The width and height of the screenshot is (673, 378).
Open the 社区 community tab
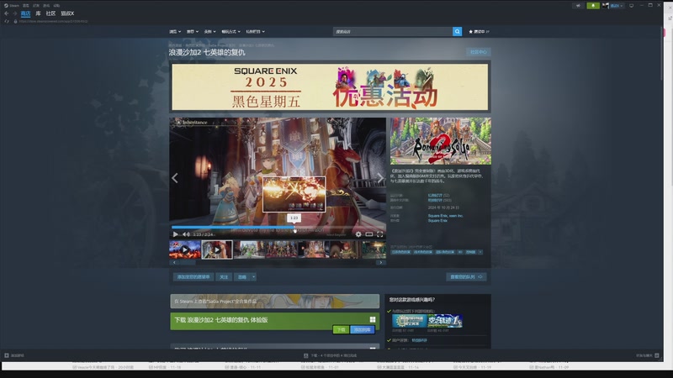point(50,13)
